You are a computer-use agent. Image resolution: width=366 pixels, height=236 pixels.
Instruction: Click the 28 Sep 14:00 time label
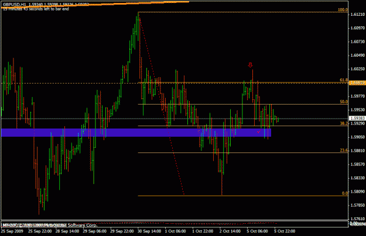[67, 231]
